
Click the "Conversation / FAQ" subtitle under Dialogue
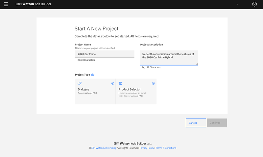(87, 93)
